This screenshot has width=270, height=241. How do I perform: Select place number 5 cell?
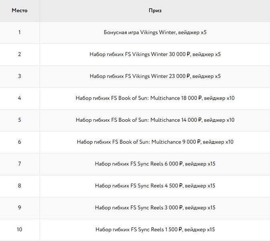(x=19, y=120)
